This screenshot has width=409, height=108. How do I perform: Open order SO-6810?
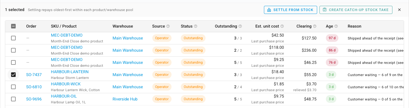pyautogui.click(x=34, y=87)
